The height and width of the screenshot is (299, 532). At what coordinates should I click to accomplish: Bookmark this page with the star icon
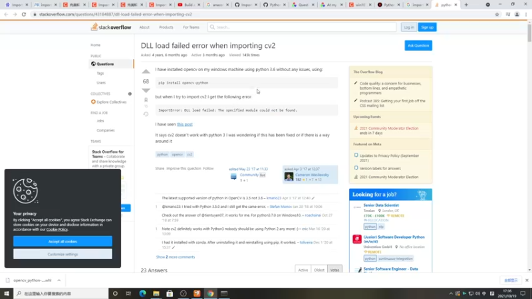[x=497, y=15]
